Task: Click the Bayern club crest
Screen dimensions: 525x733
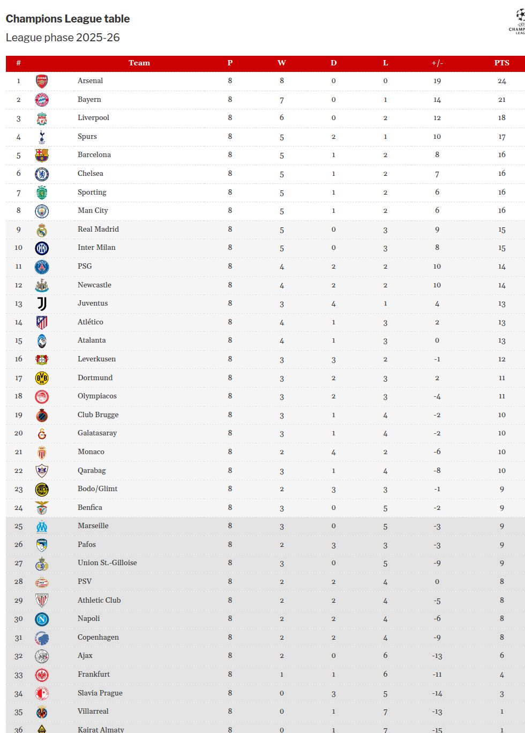Action: 42,100
